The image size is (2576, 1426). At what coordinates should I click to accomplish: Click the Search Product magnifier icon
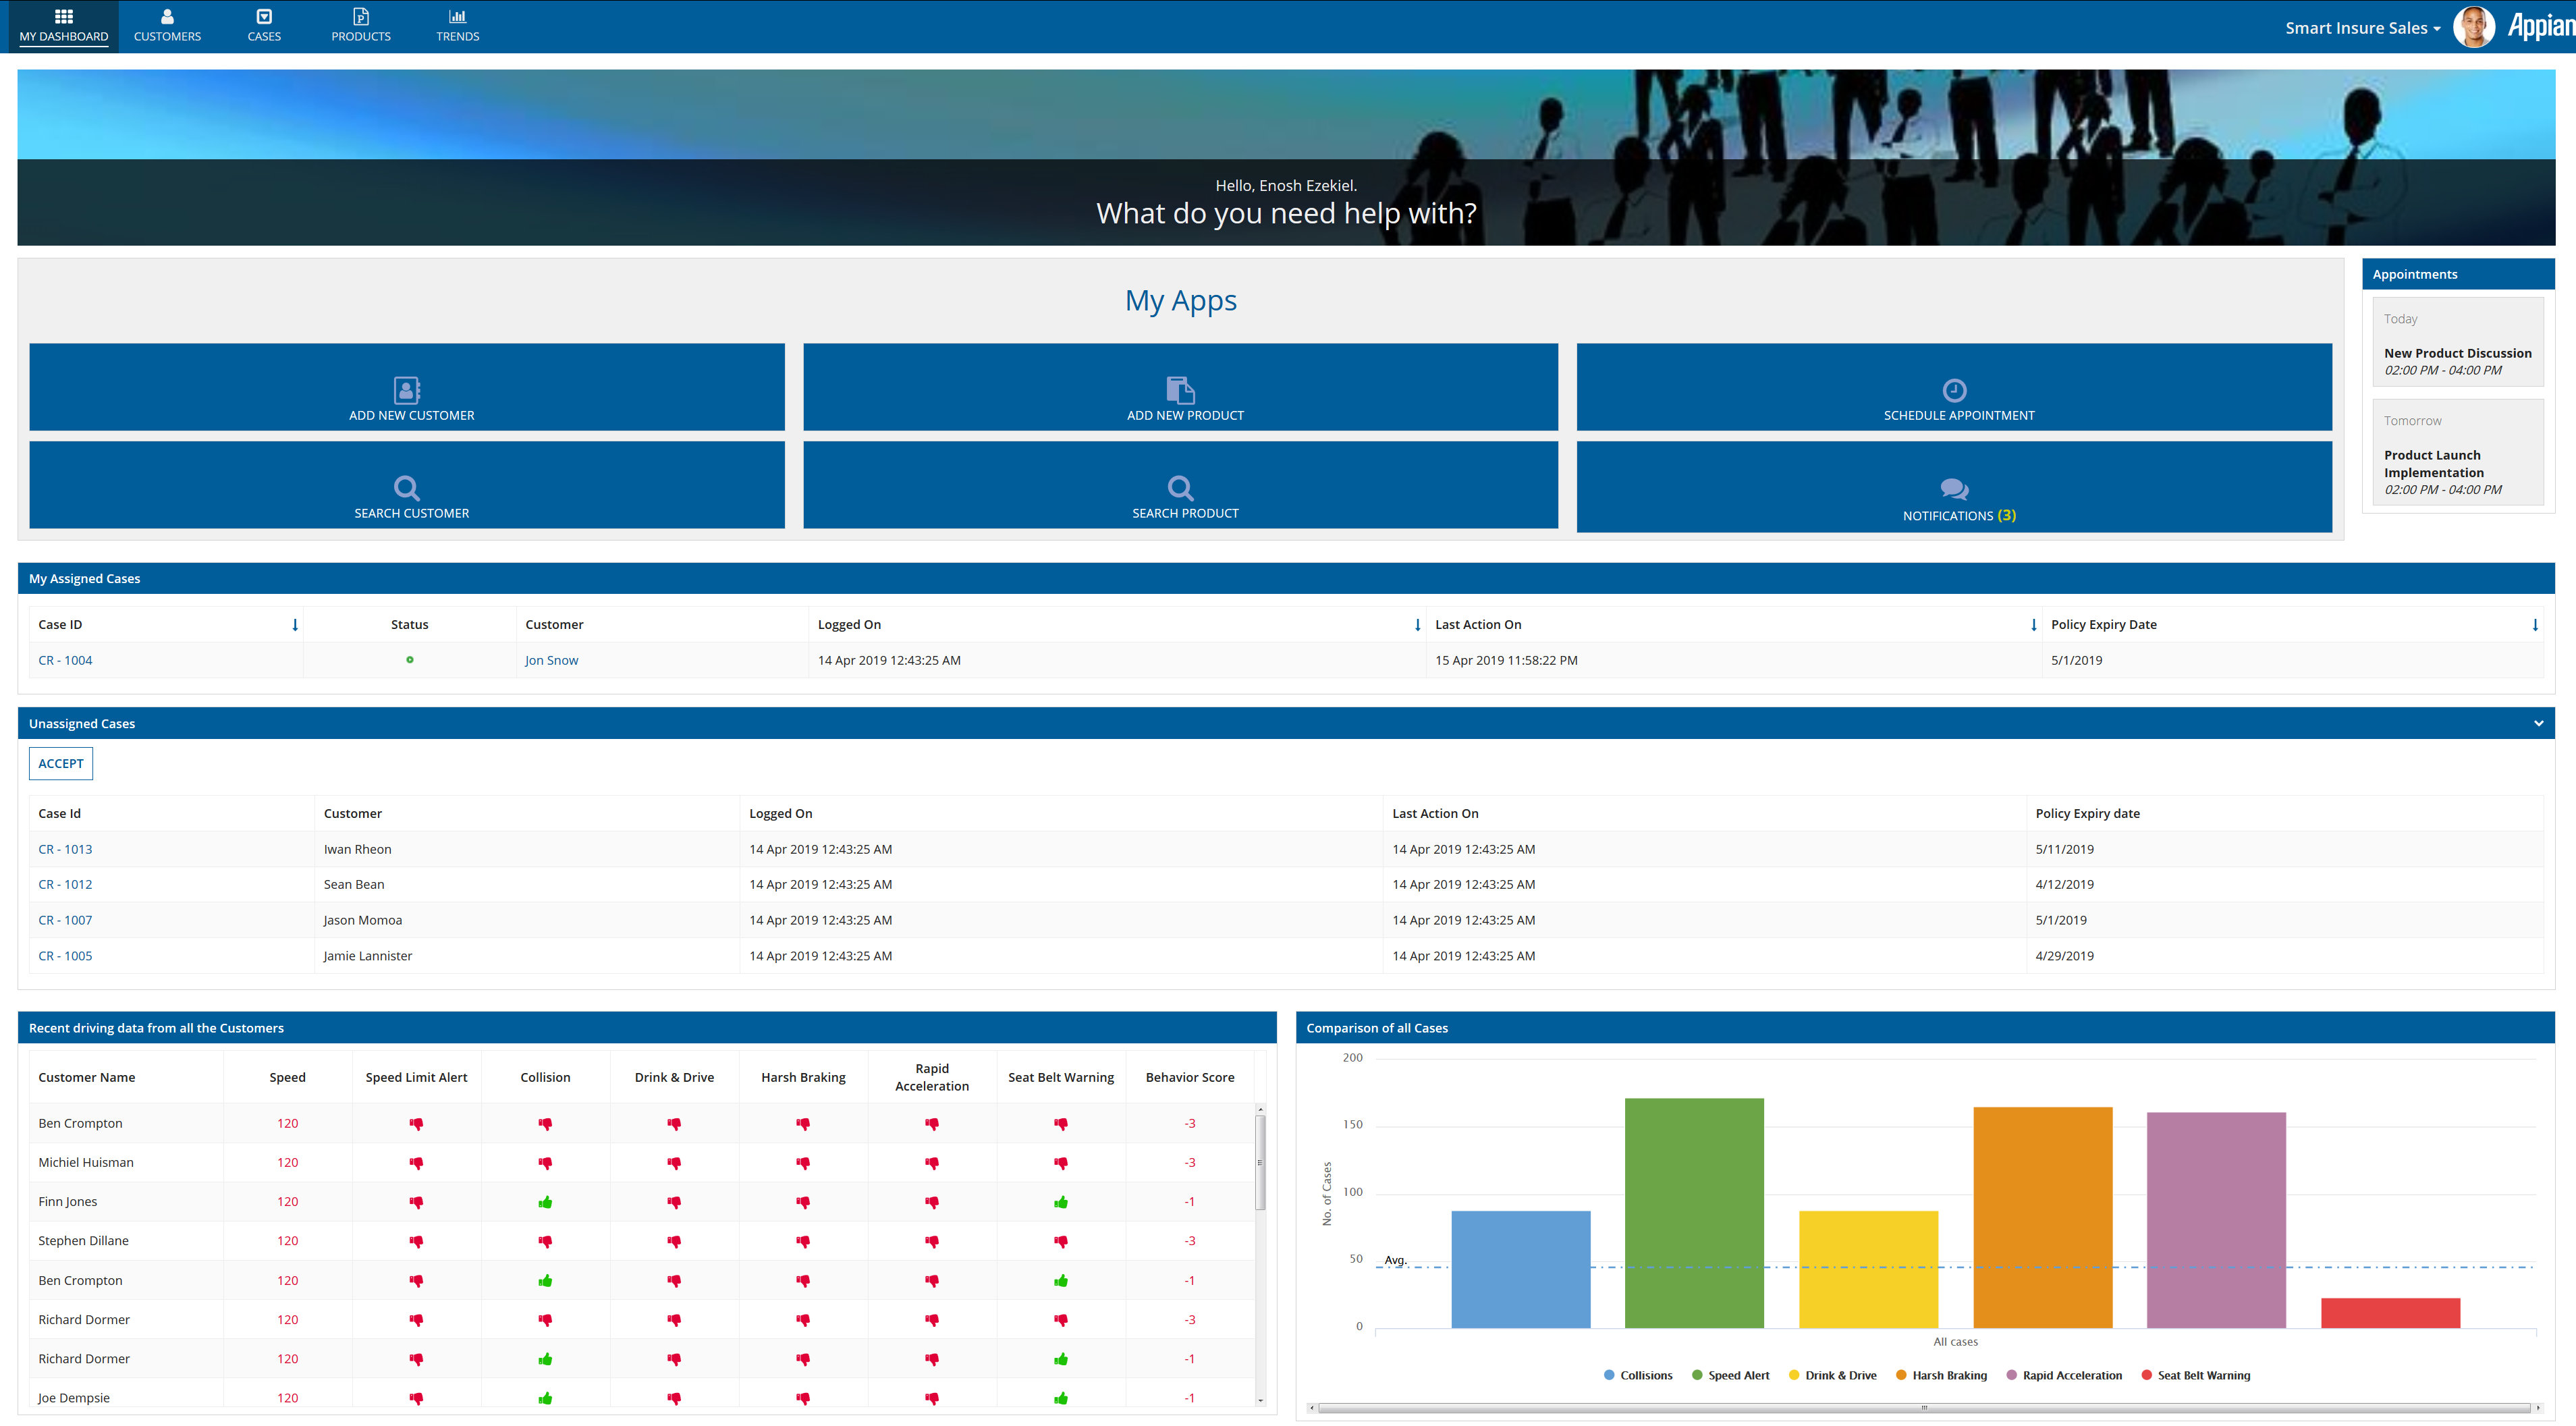1180,487
